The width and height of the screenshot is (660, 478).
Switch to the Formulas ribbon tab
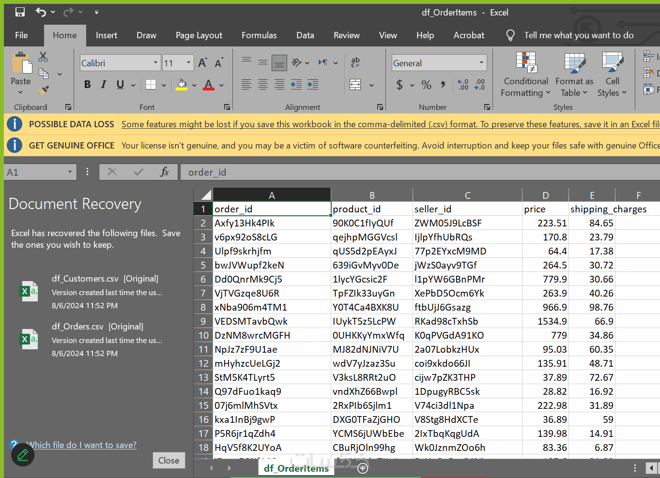click(259, 35)
